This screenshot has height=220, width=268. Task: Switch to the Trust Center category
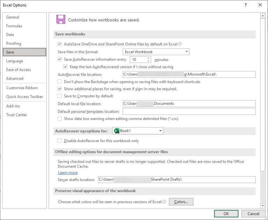click(x=16, y=115)
